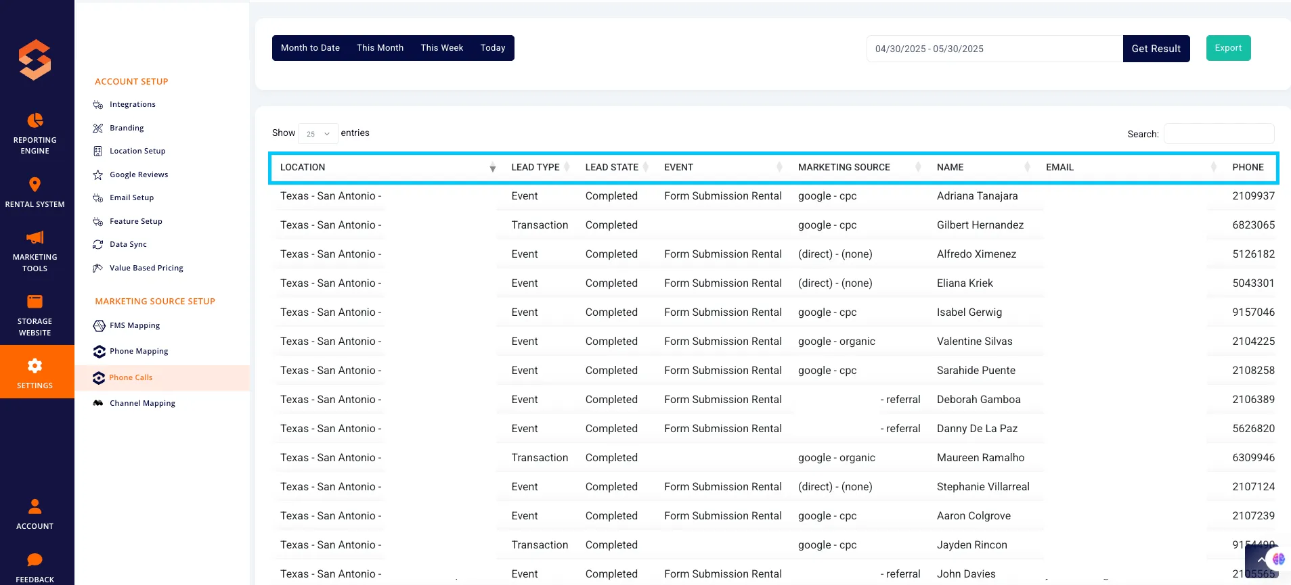Select the Month to Date filter
Viewport: 1291px width, 585px height.
[x=310, y=48]
